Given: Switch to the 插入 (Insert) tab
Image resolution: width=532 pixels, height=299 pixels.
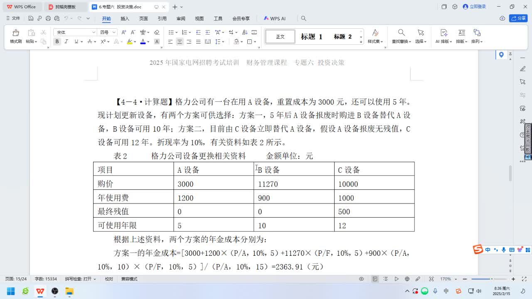Looking at the screenshot, I should [125, 19].
